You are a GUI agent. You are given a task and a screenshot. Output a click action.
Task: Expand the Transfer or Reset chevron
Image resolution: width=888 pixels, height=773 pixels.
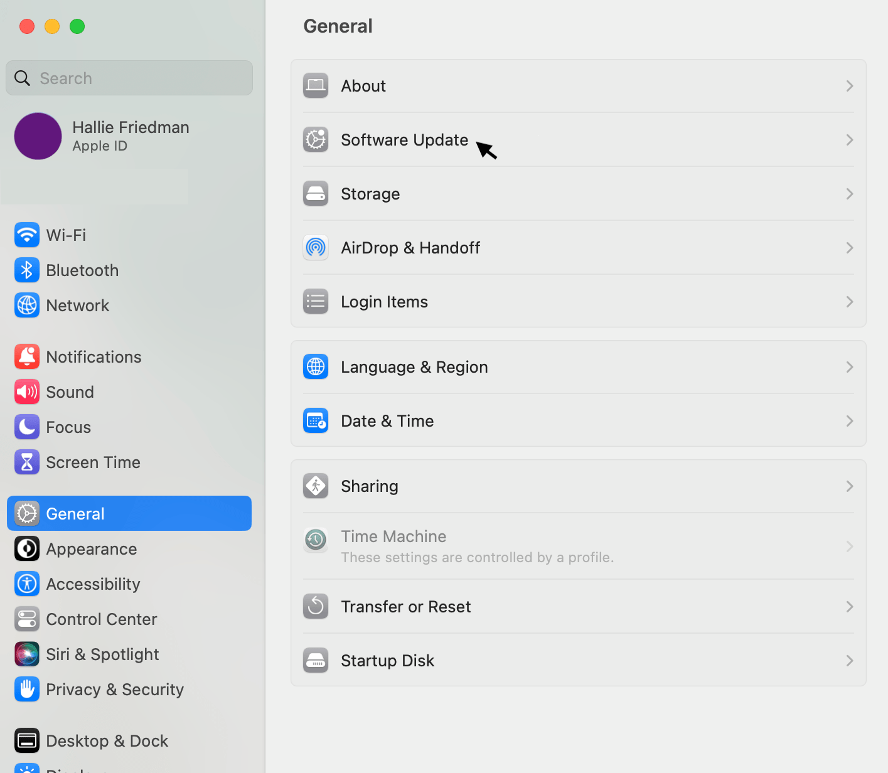850,607
